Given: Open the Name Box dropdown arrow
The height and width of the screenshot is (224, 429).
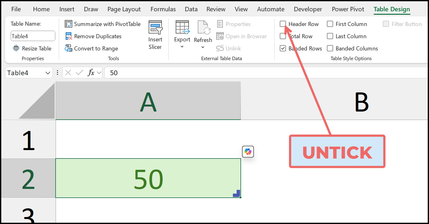Looking at the screenshot, I should (x=48, y=73).
